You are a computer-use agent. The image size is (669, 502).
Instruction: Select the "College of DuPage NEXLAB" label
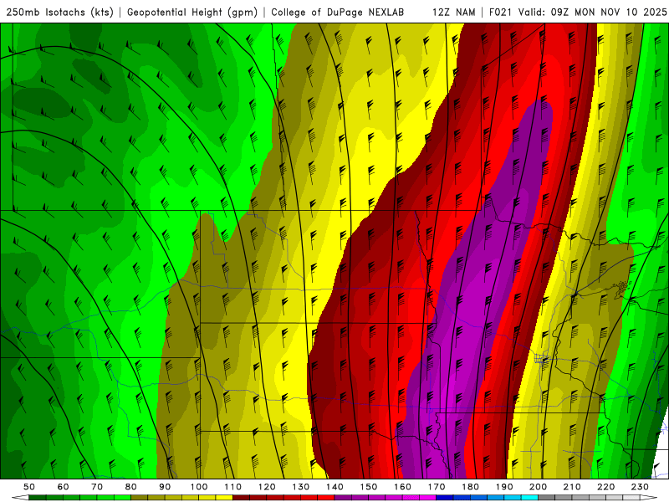click(338, 13)
